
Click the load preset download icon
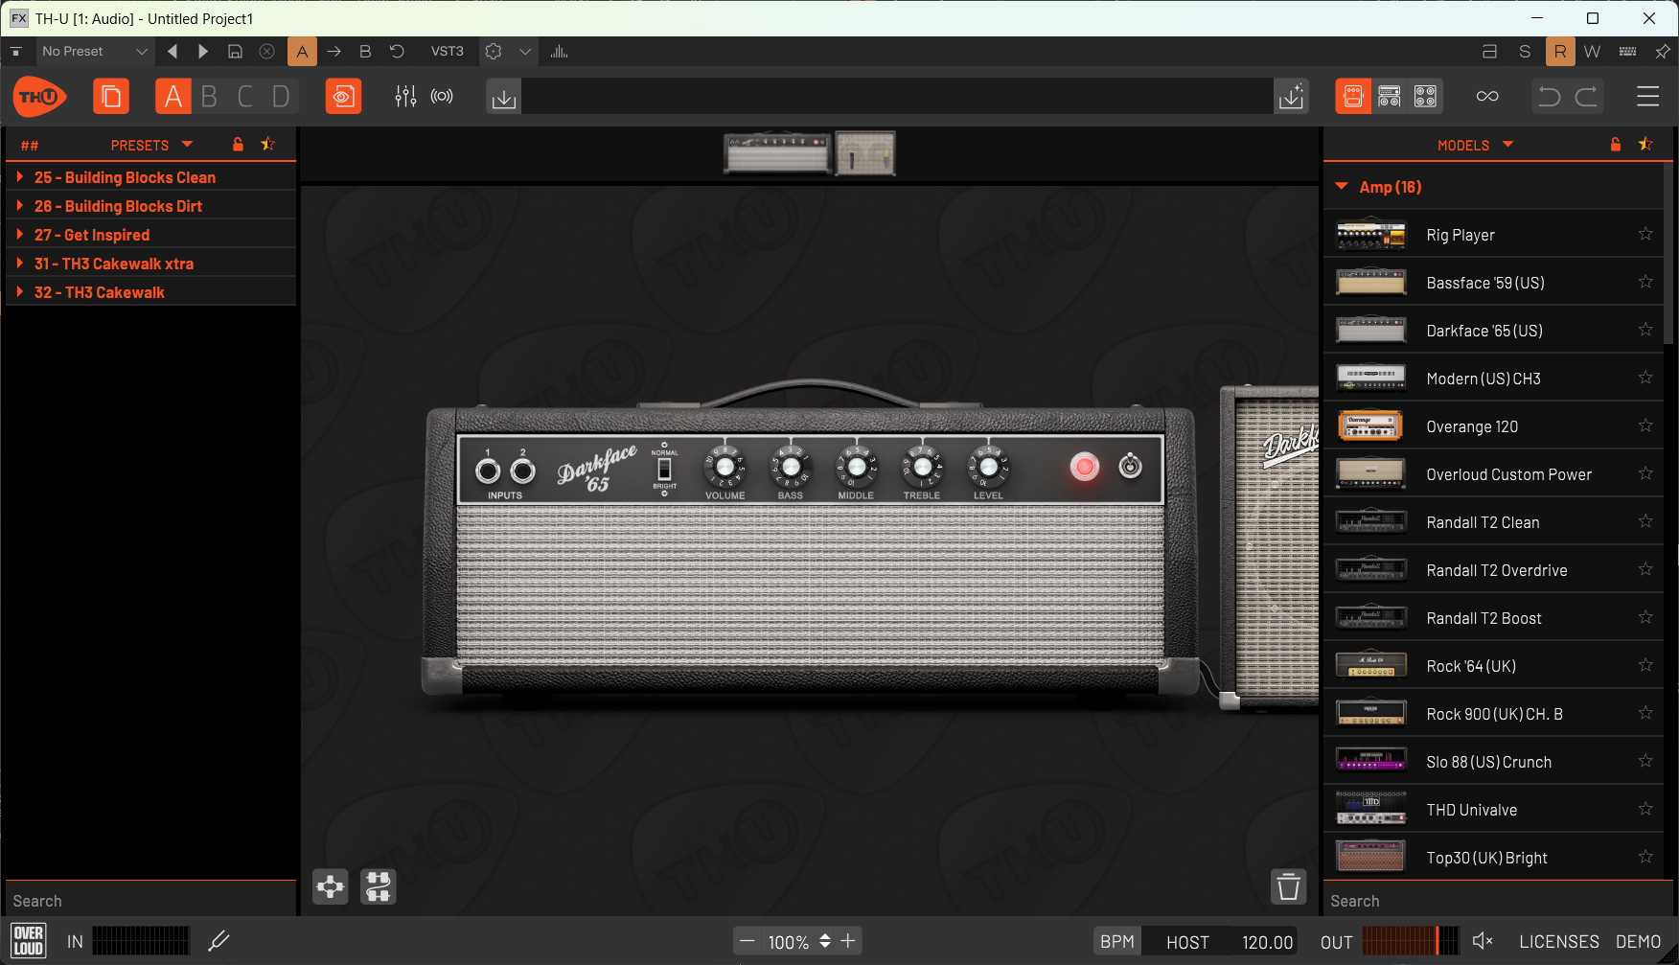504,97
